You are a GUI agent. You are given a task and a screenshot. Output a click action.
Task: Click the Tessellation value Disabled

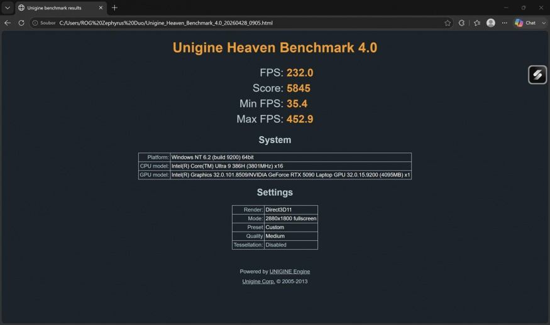tap(291, 245)
